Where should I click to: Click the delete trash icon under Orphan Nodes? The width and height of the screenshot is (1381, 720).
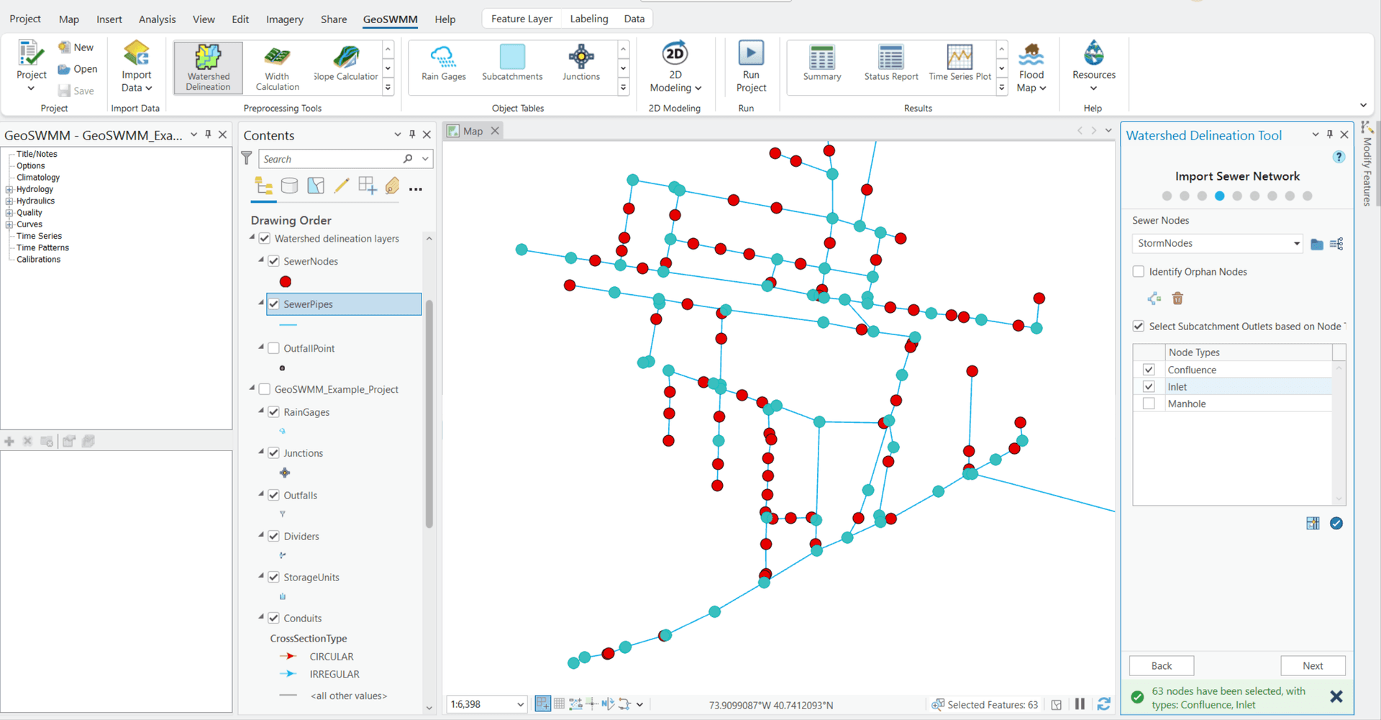tap(1177, 299)
